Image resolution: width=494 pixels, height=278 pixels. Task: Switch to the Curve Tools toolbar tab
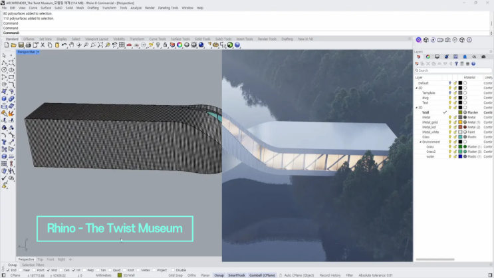157,39
